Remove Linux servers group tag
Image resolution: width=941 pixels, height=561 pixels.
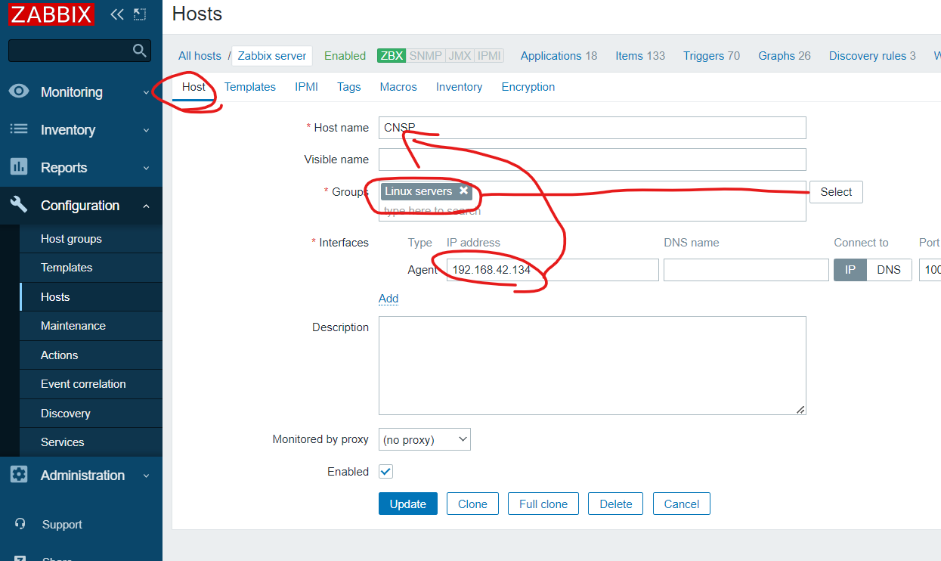tap(464, 191)
